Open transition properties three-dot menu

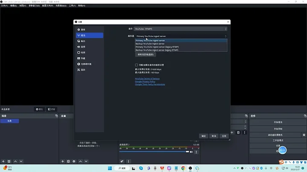point(245,132)
